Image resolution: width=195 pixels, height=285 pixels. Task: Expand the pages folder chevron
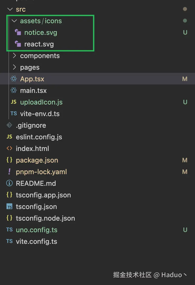(x=14, y=67)
